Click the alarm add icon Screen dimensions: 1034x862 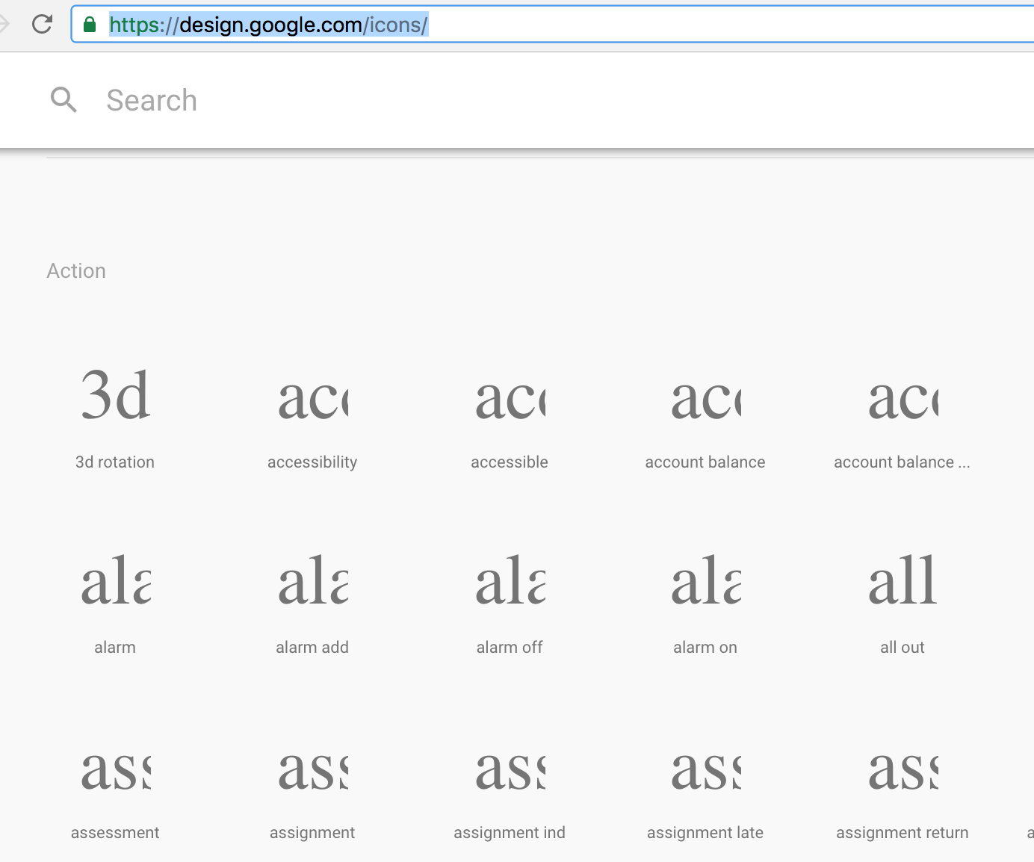click(x=312, y=583)
